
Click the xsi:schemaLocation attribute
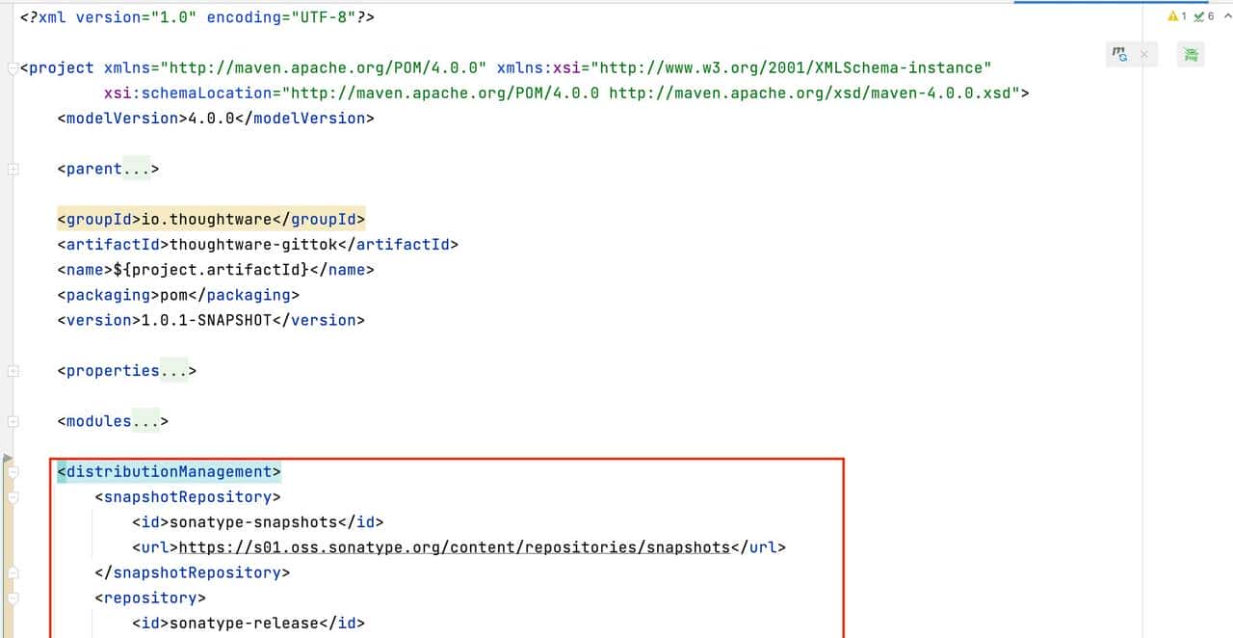pos(187,93)
